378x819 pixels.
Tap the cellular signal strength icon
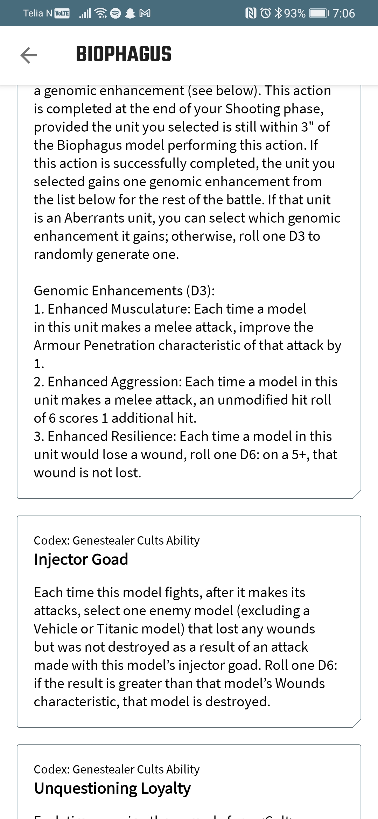(85, 13)
